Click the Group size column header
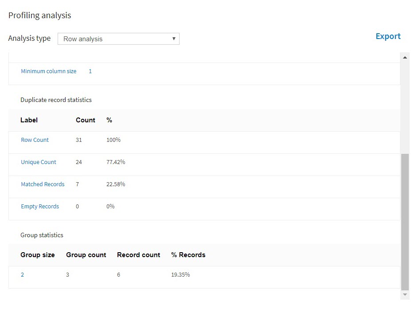The image size is (411, 309). click(x=38, y=255)
